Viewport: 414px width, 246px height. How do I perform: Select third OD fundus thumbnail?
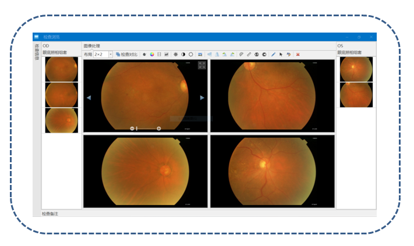62,120
